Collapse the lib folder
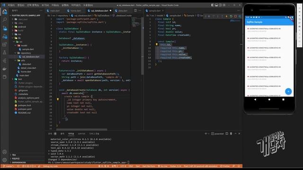The height and width of the screenshot is (170, 303). click(19, 38)
